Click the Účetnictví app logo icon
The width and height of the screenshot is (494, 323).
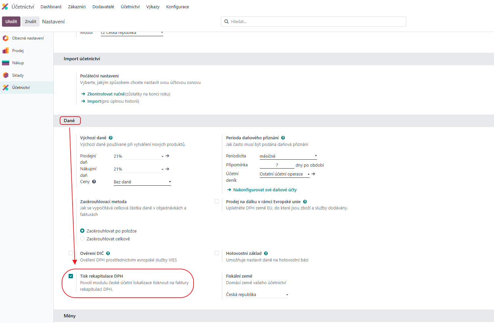[5, 7]
